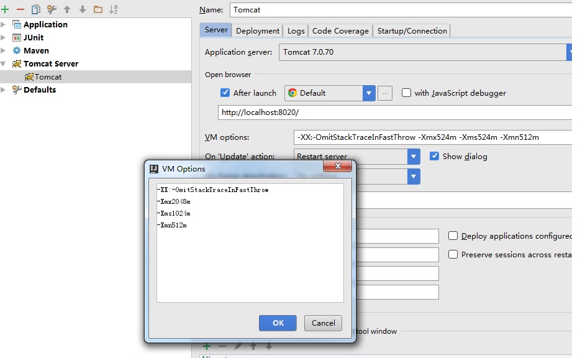Confirm VM Options with OK button
Image resolution: width=580 pixels, height=358 pixels.
[x=277, y=323]
